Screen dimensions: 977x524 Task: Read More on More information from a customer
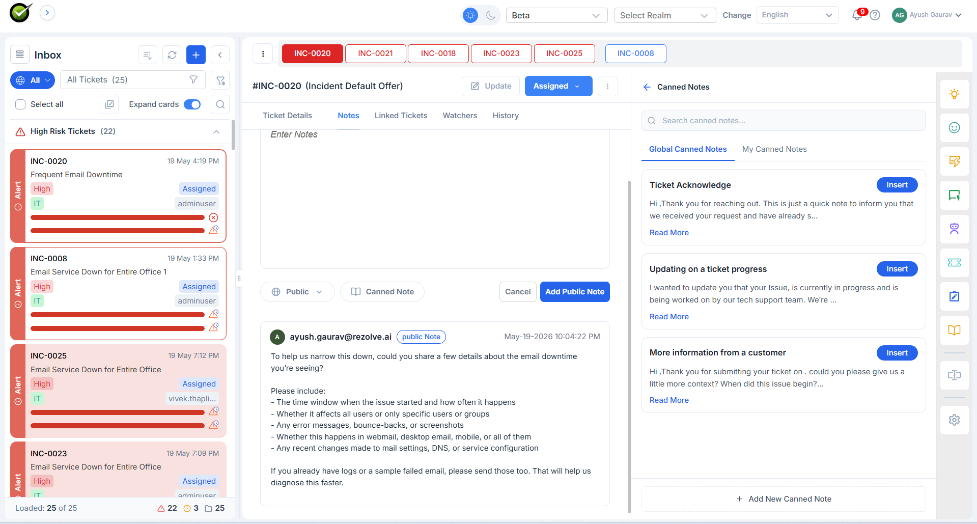[x=669, y=400]
